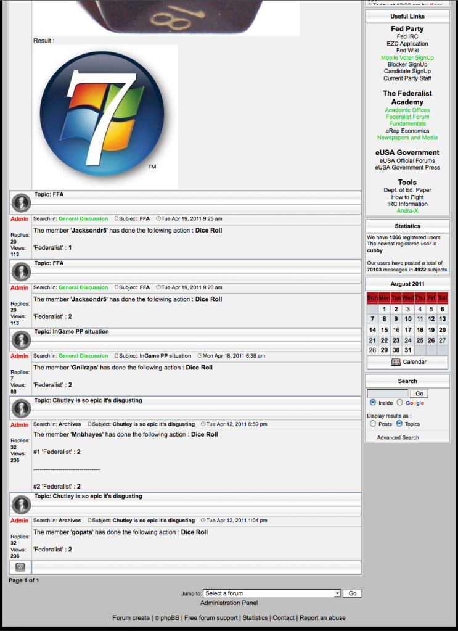This screenshot has height=631, width=458.
Task: Click into the sidebar search input field
Action: click(388, 394)
